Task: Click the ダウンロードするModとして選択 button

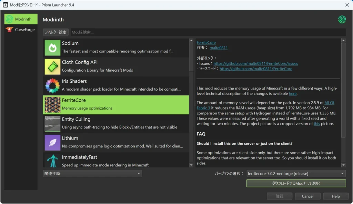Action: (x=296, y=183)
